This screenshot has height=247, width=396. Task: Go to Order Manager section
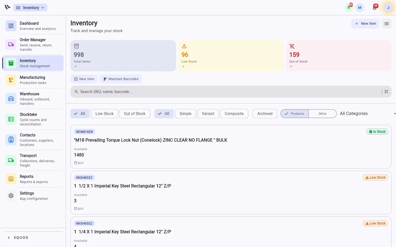coord(33,44)
